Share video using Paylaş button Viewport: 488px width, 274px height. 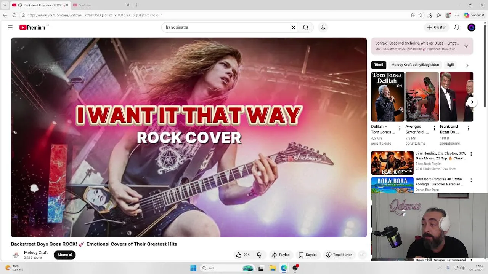click(281, 255)
